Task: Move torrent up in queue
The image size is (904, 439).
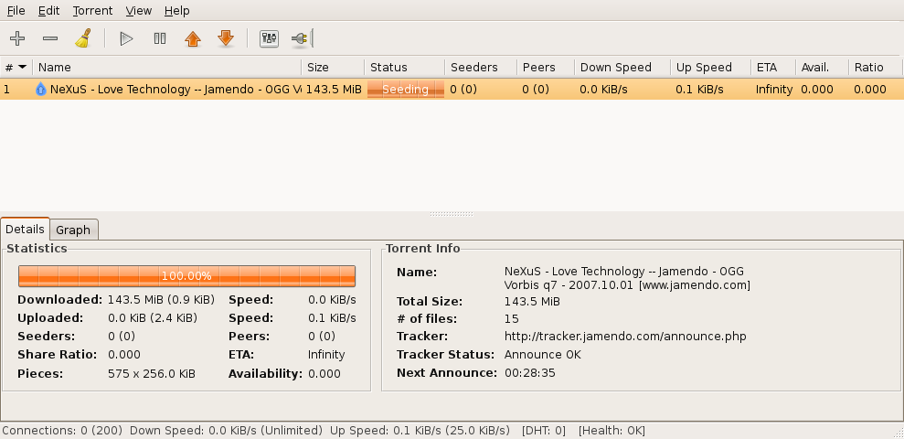Action: pos(193,38)
